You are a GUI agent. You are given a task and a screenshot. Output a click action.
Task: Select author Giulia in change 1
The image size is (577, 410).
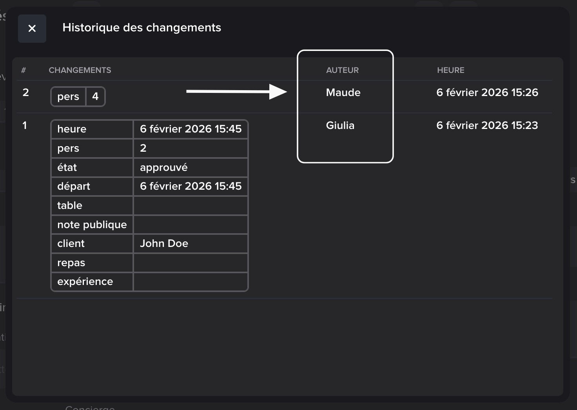tap(340, 125)
